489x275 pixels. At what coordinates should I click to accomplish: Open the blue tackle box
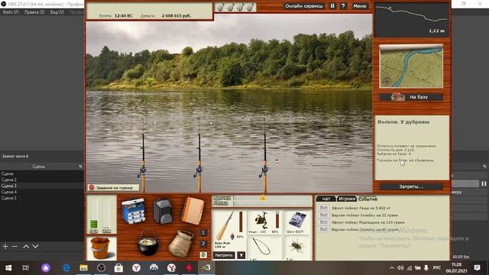click(x=134, y=211)
